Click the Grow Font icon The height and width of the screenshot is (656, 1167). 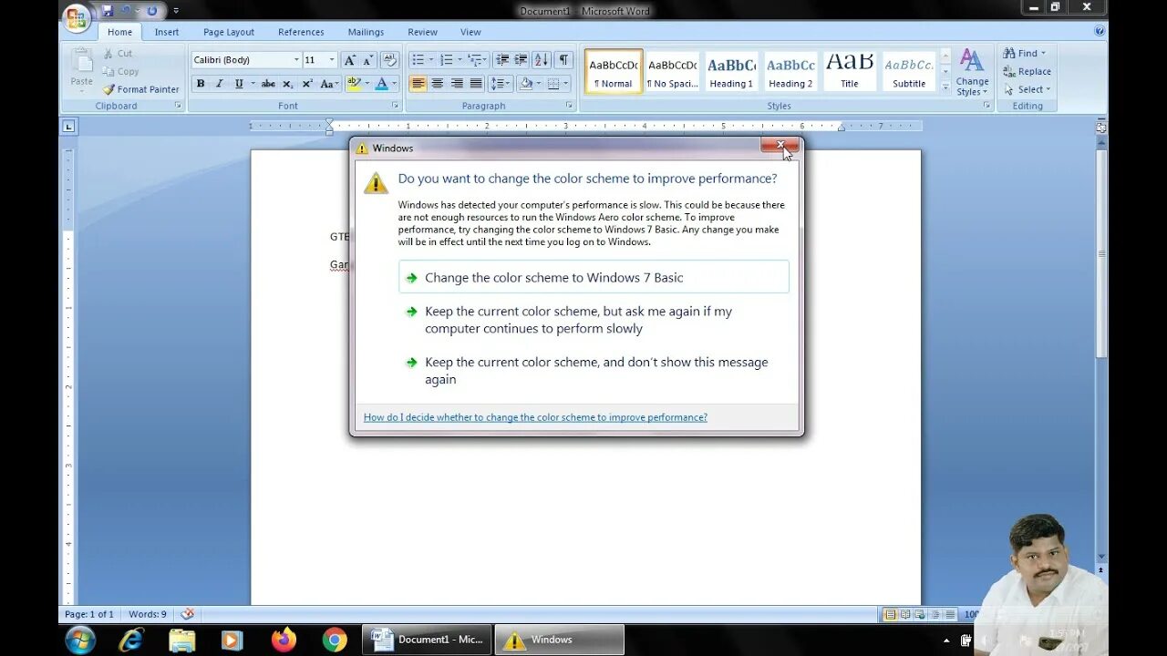click(350, 60)
